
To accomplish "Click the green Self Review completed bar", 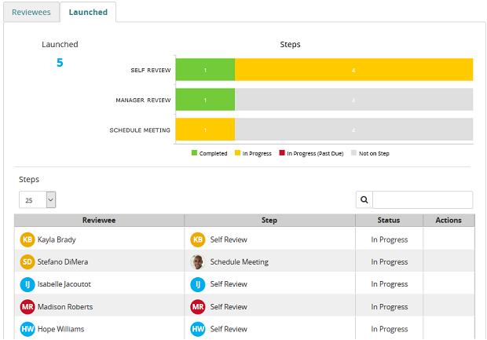I will pos(205,70).
